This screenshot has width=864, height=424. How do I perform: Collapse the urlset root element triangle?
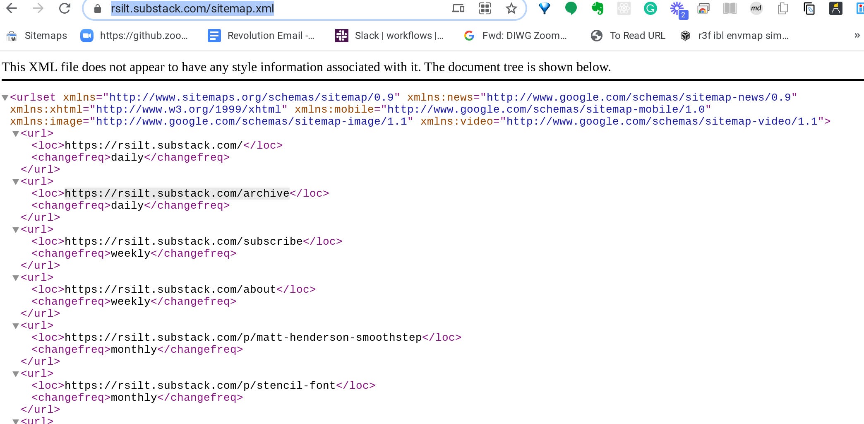click(5, 98)
